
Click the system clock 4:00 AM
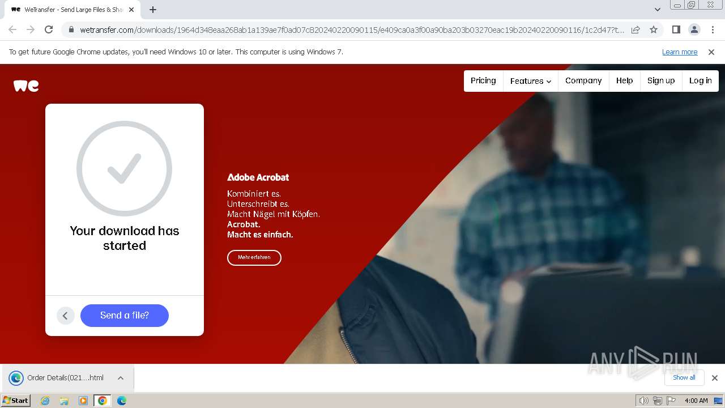pyautogui.click(x=696, y=401)
